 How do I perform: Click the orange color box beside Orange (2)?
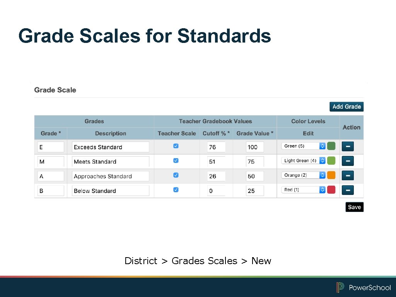coord(331,175)
